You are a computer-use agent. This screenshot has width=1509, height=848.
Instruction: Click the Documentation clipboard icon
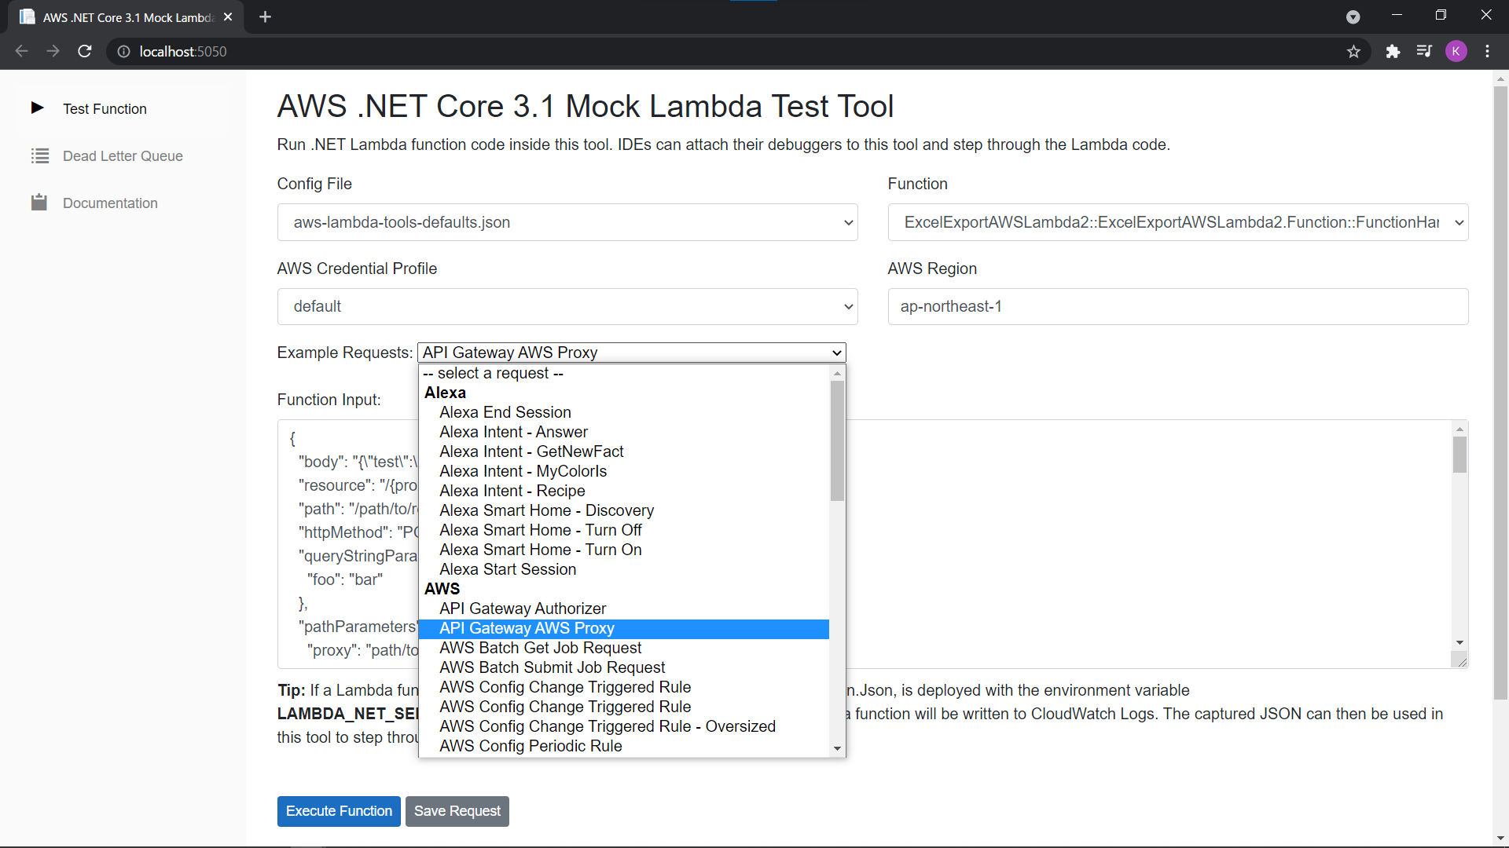click(39, 203)
